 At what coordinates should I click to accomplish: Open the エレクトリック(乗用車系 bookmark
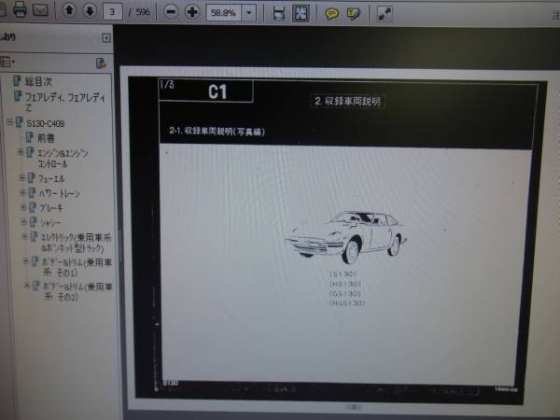tap(77, 243)
